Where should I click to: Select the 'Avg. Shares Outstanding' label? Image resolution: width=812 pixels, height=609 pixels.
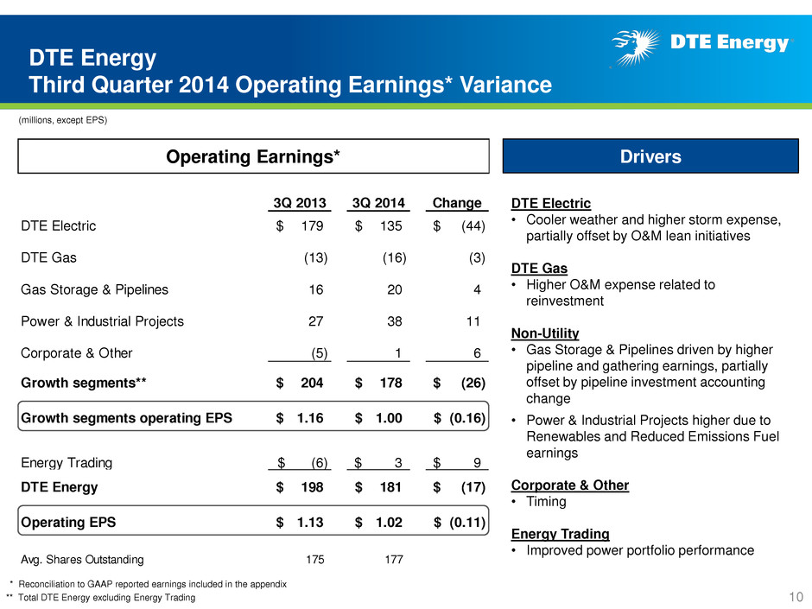click(x=82, y=559)
